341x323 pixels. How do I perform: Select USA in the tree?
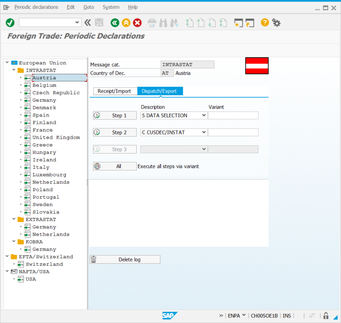point(31,279)
